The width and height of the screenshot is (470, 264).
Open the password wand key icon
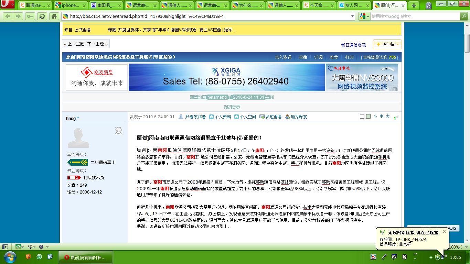(x=30, y=16)
